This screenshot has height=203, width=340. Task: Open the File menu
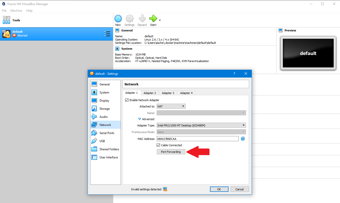[x=4, y=11]
